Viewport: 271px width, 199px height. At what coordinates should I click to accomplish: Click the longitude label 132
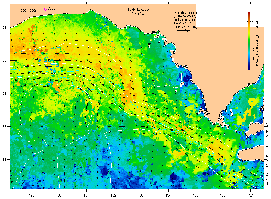(x=114, y=195)
